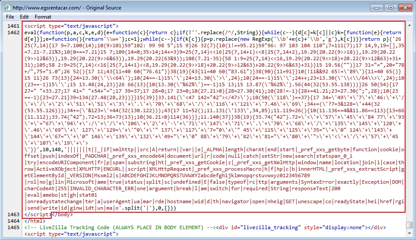The height and width of the screenshot is (240, 416).
Task: Open the Format menu
Action: point(43,16)
